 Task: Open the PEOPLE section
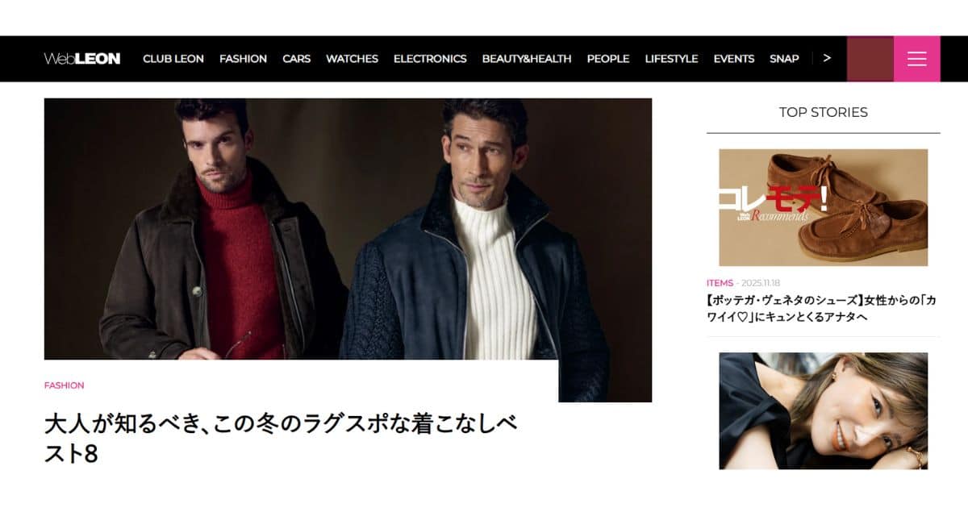click(x=608, y=59)
